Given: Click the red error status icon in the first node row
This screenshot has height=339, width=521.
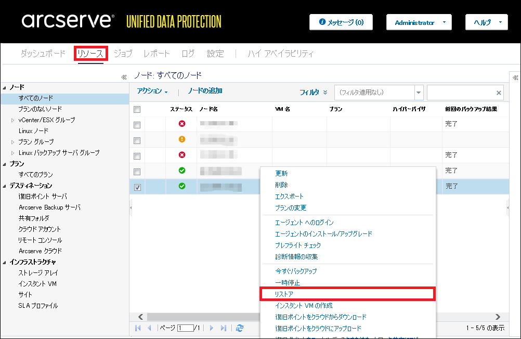Looking at the screenshot, I should coord(182,124).
